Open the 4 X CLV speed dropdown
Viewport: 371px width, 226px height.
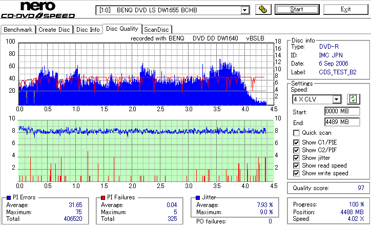336,99
